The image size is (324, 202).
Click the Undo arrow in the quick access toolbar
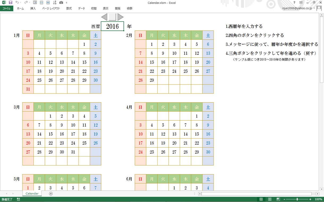17,2
